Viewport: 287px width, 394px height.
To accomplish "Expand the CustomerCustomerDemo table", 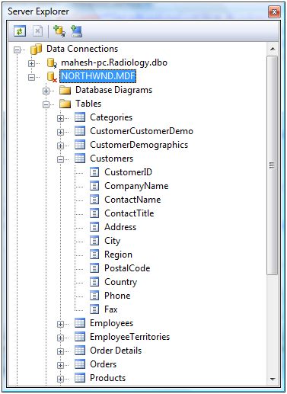I will (60, 132).
